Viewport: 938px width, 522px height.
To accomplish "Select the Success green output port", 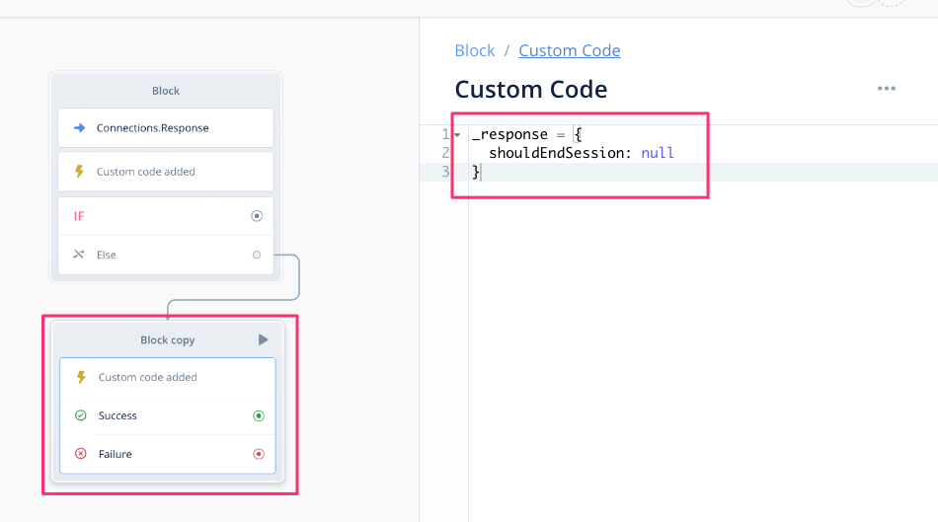I will (x=259, y=415).
